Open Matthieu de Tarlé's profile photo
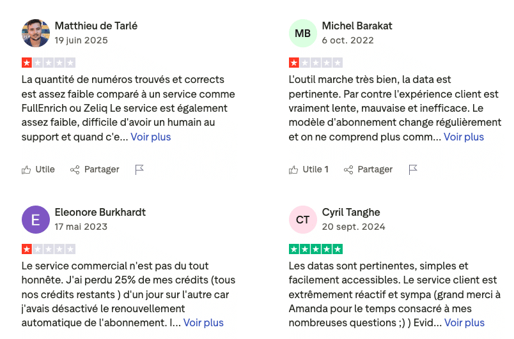 click(36, 33)
